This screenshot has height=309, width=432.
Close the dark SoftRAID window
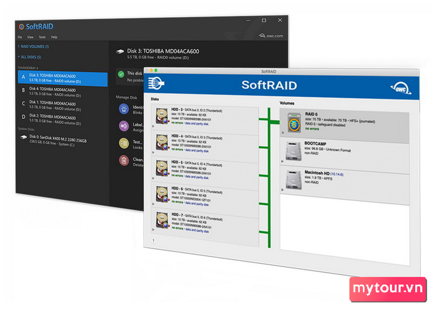[x=280, y=20]
